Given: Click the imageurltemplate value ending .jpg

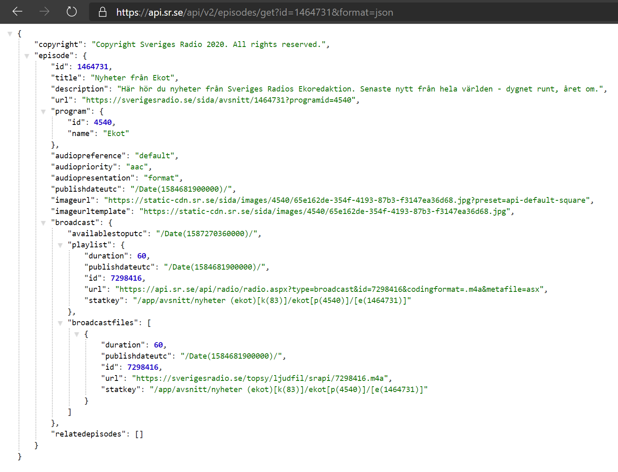Looking at the screenshot, I should pyautogui.click(x=325, y=211).
